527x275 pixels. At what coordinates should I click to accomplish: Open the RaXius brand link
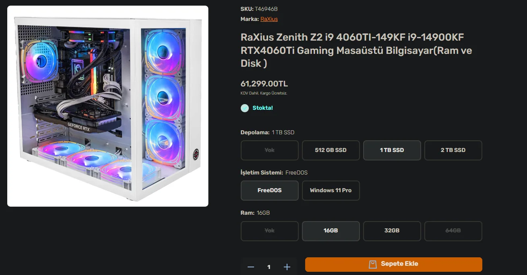click(269, 19)
